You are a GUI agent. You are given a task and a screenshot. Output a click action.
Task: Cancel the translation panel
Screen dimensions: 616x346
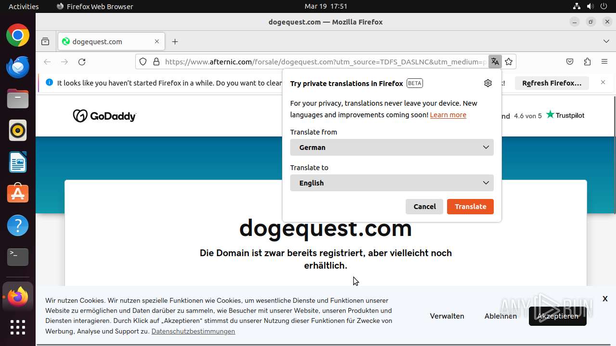point(424,207)
